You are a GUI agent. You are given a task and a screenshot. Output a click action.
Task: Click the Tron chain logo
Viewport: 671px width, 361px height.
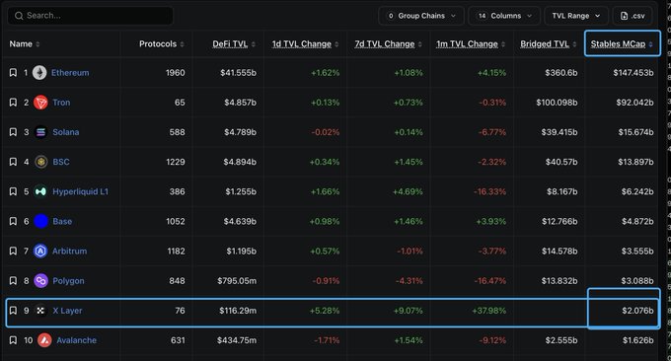point(40,103)
